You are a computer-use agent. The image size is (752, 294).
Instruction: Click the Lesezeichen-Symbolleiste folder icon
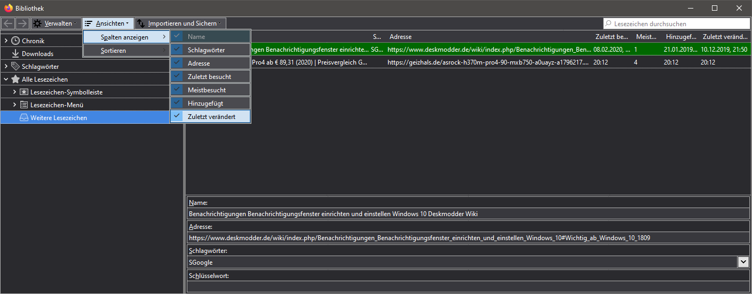[24, 92]
